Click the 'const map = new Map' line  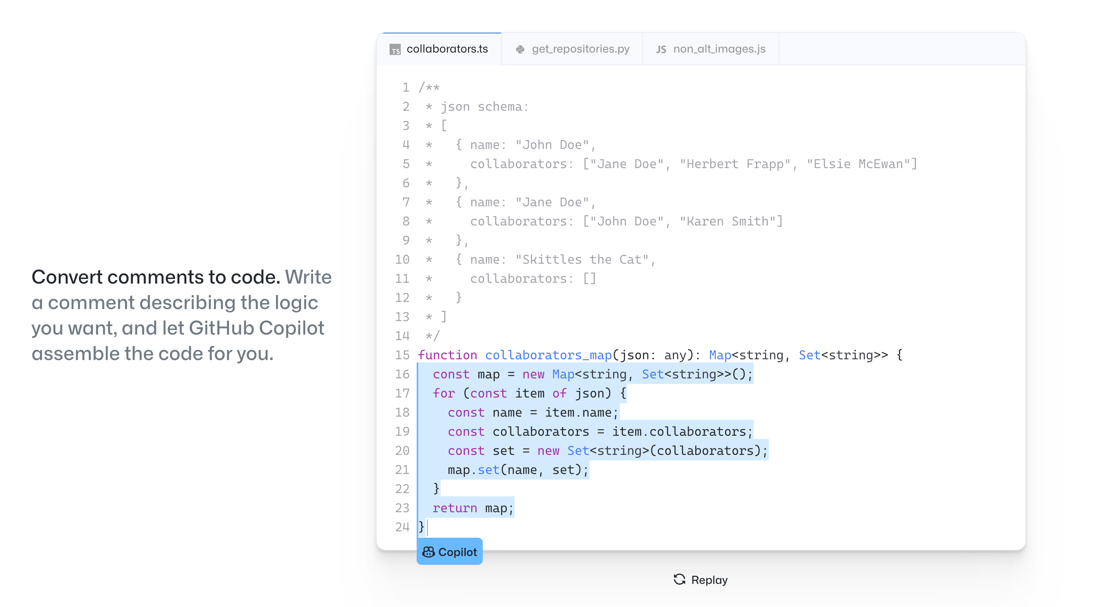(x=592, y=374)
